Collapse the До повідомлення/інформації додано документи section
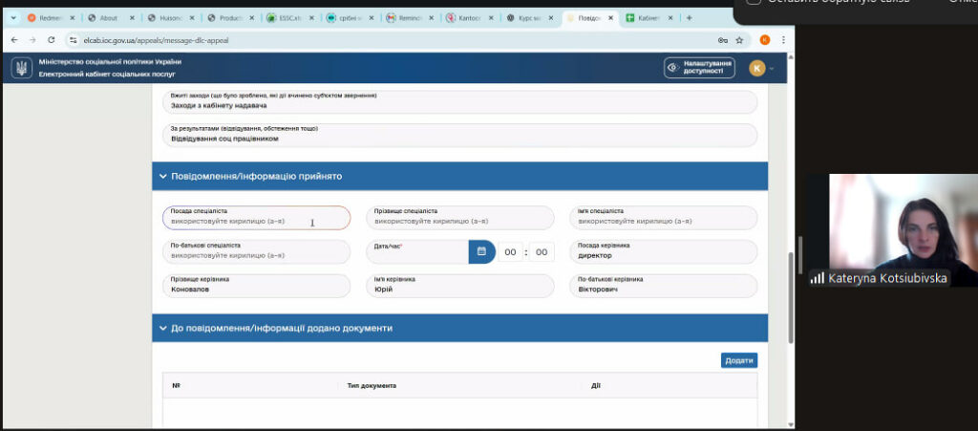The width and height of the screenshot is (978, 431). [161, 328]
